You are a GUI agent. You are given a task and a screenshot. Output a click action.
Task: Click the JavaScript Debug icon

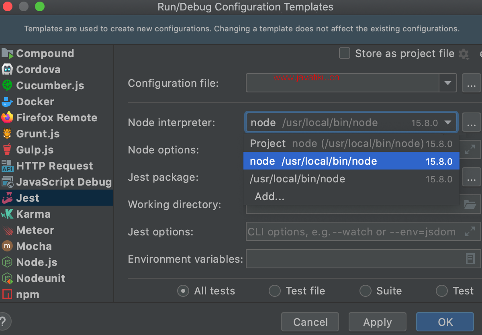tap(7, 182)
